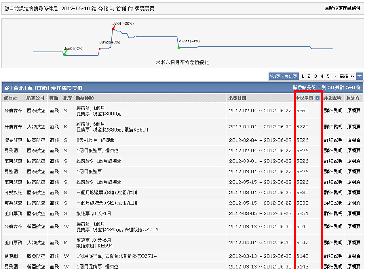This screenshot has height=269, width=365.
Task: Open 原網頁 for the 5851 玉山票務 row
Action: point(354,213)
